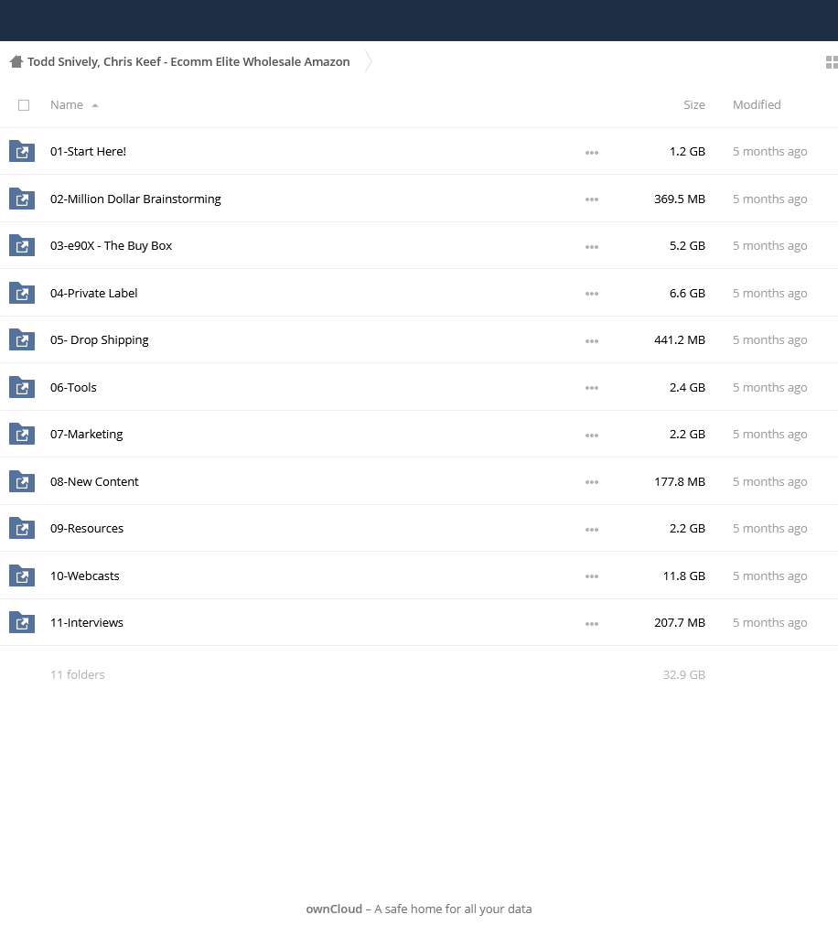The width and height of the screenshot is (838, 936).
Task: Open the 10-Webcasts folder name
Action: pos(85,576)
